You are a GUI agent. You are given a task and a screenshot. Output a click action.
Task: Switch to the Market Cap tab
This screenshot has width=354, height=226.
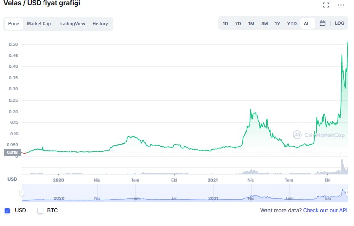click(x=39, y=24)
